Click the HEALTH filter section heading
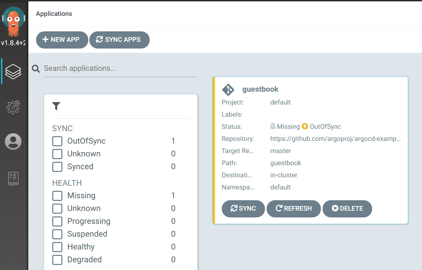 tap(67, 183)
